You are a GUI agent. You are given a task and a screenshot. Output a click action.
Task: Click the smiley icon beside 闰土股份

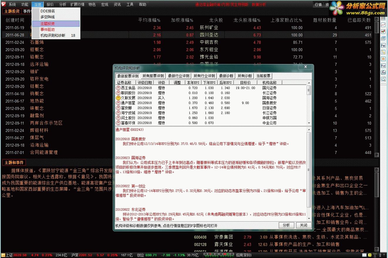[118, 118]
